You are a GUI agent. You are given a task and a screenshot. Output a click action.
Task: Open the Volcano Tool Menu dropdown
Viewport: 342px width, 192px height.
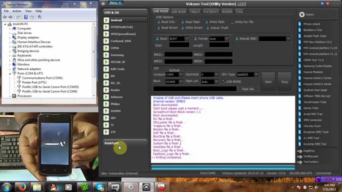click(x=115, y=3)
